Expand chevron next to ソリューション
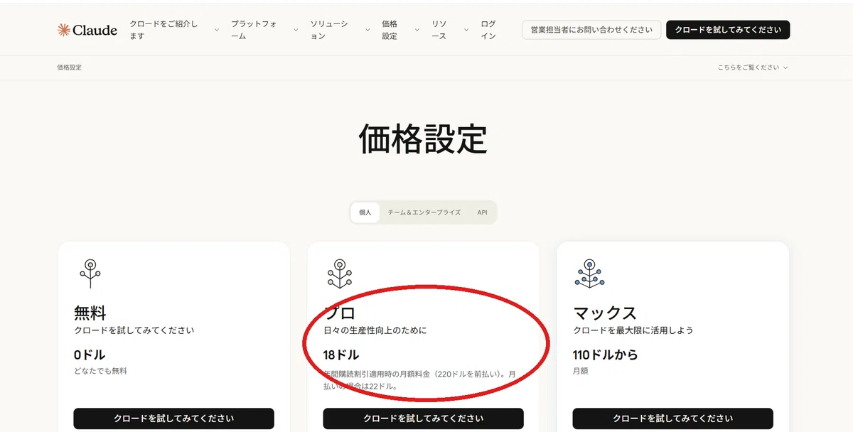This screenshot has height=432, width=853. (x=368, y=30)
